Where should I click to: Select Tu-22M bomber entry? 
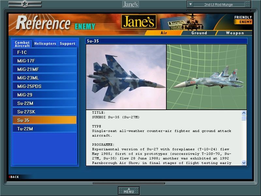pyautogui.click(x=45, y=129)
